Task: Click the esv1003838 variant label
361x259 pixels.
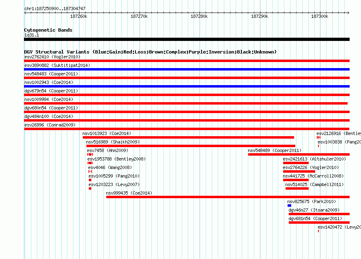Action: [339, 142]
